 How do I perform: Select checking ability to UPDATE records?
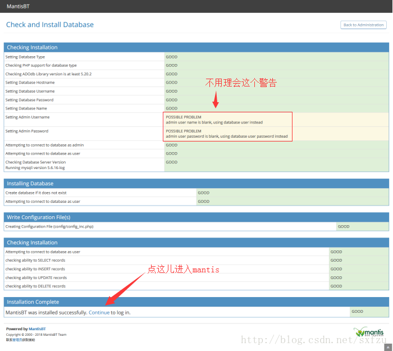36,277
